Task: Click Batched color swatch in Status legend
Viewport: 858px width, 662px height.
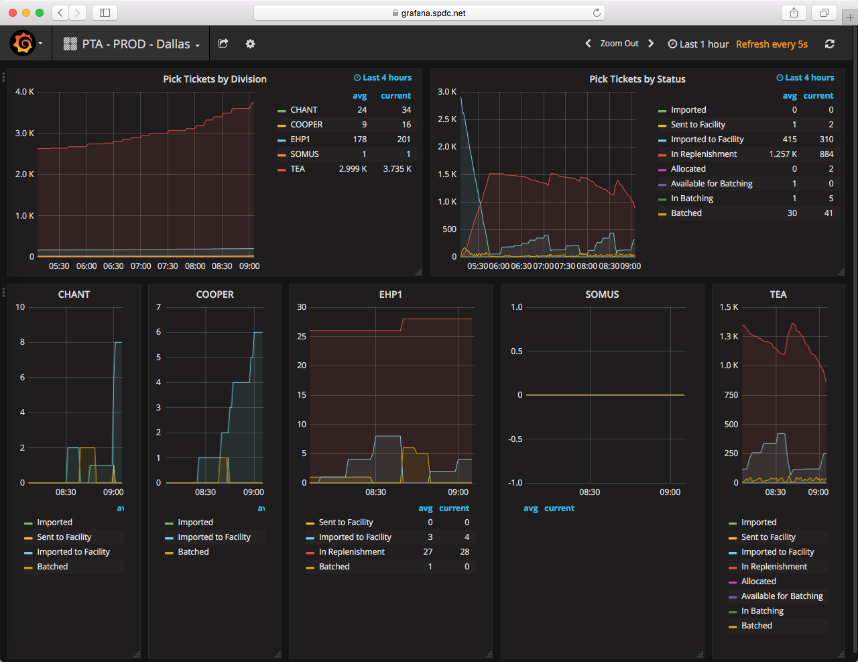Action: pyautogui.click(x=662, y=214)
